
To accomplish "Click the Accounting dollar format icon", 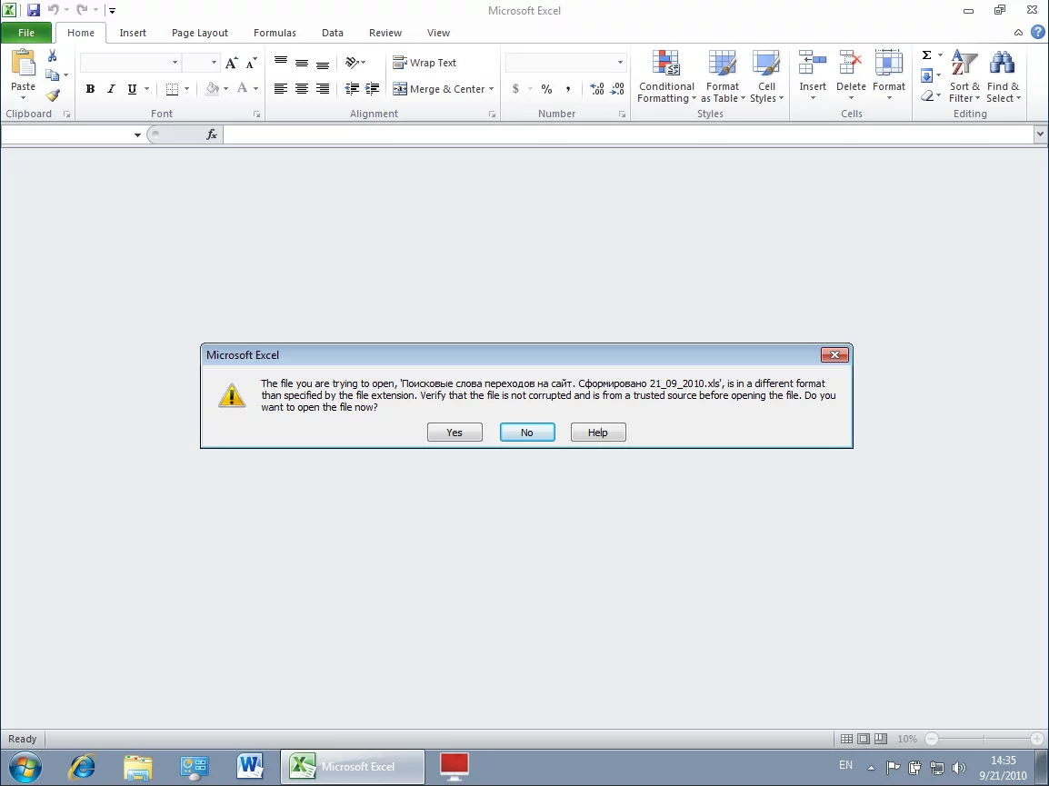I will click(x=515, y=89).
